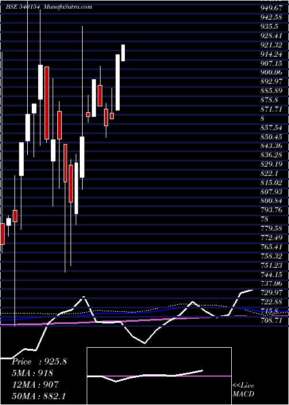Click the 921.32 axis value
Image resolution: width=289 pixels, height=405 pixels.
271,45
